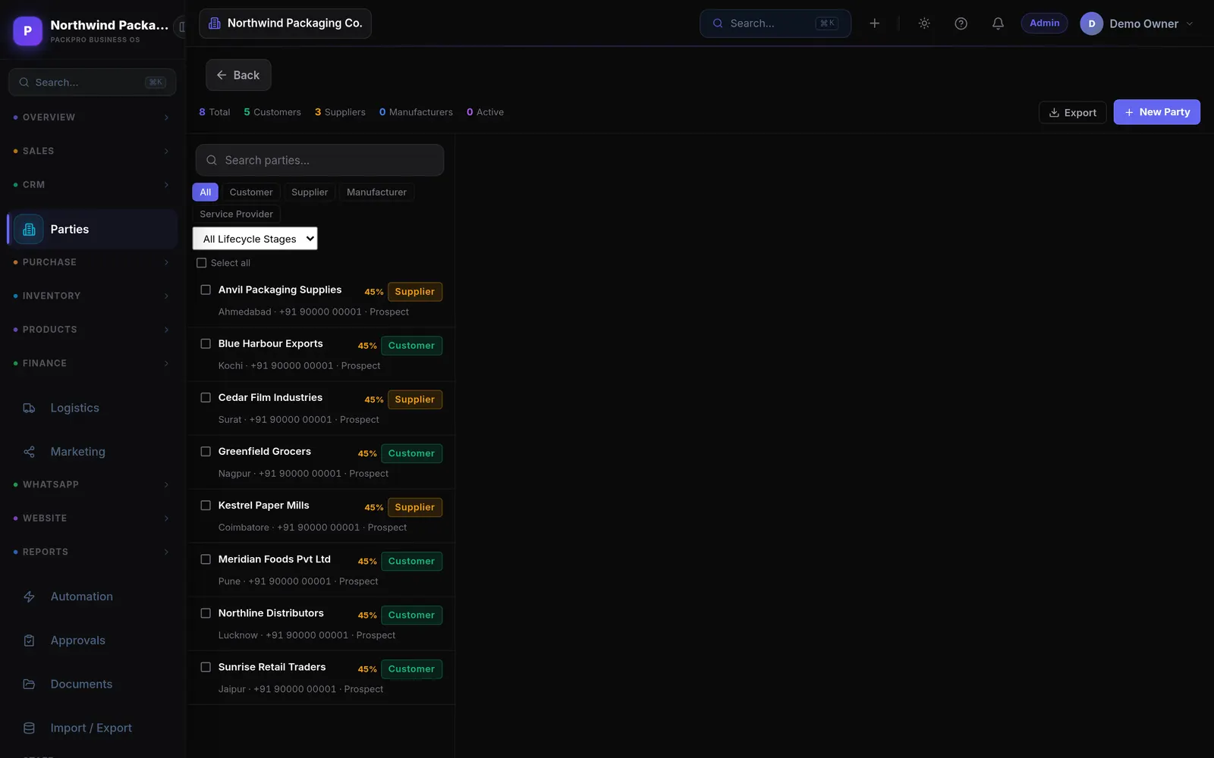Open help question mark icon
1214x758 pixels.
(x=961, y=23)
